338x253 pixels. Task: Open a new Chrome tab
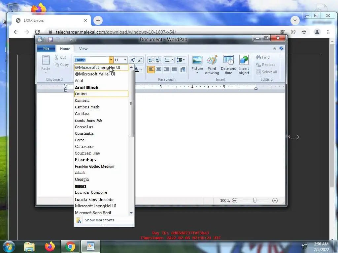click(98, 20)
